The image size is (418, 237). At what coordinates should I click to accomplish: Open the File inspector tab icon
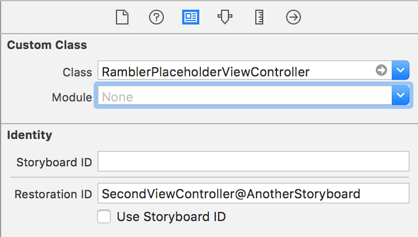[120, 18]
